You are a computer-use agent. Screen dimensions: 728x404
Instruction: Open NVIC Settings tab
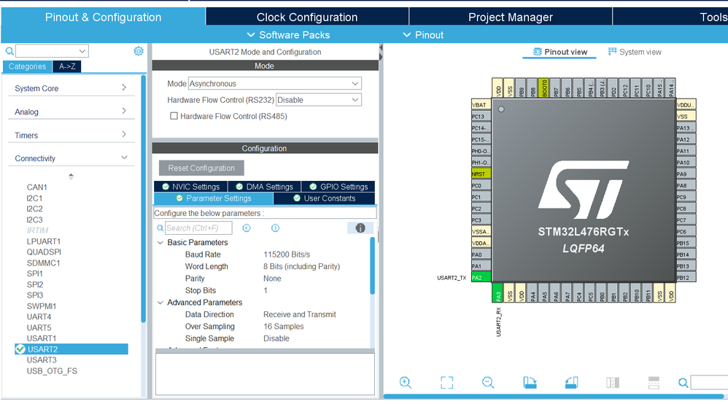point(190,187)
